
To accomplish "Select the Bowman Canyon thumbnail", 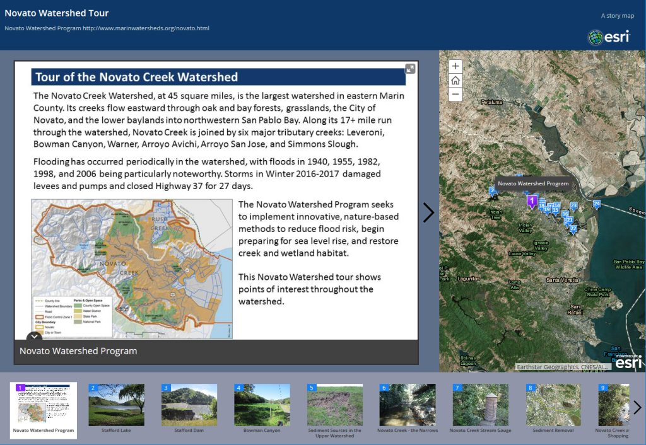I will click(262, 403).
